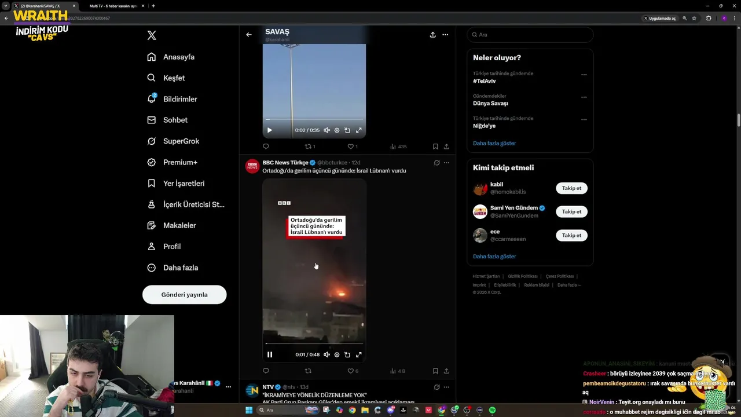Viewport: 741px width, 417px height.
Task: Open settings gear on the 0:35 video
Action: tap(337, 130)
